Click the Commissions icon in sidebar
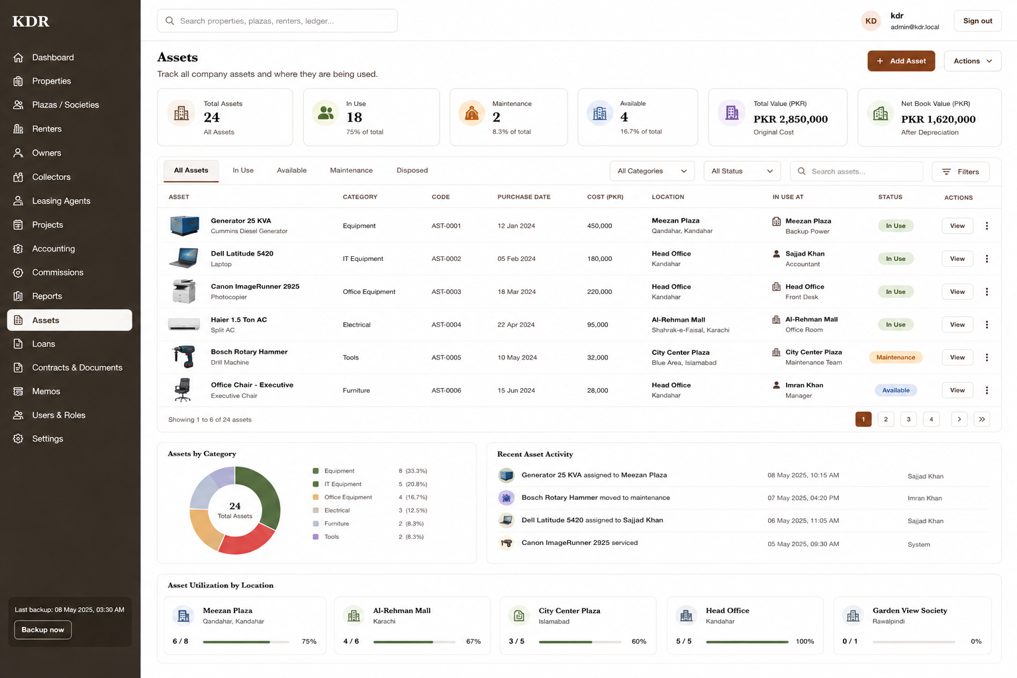 (19, 273)
